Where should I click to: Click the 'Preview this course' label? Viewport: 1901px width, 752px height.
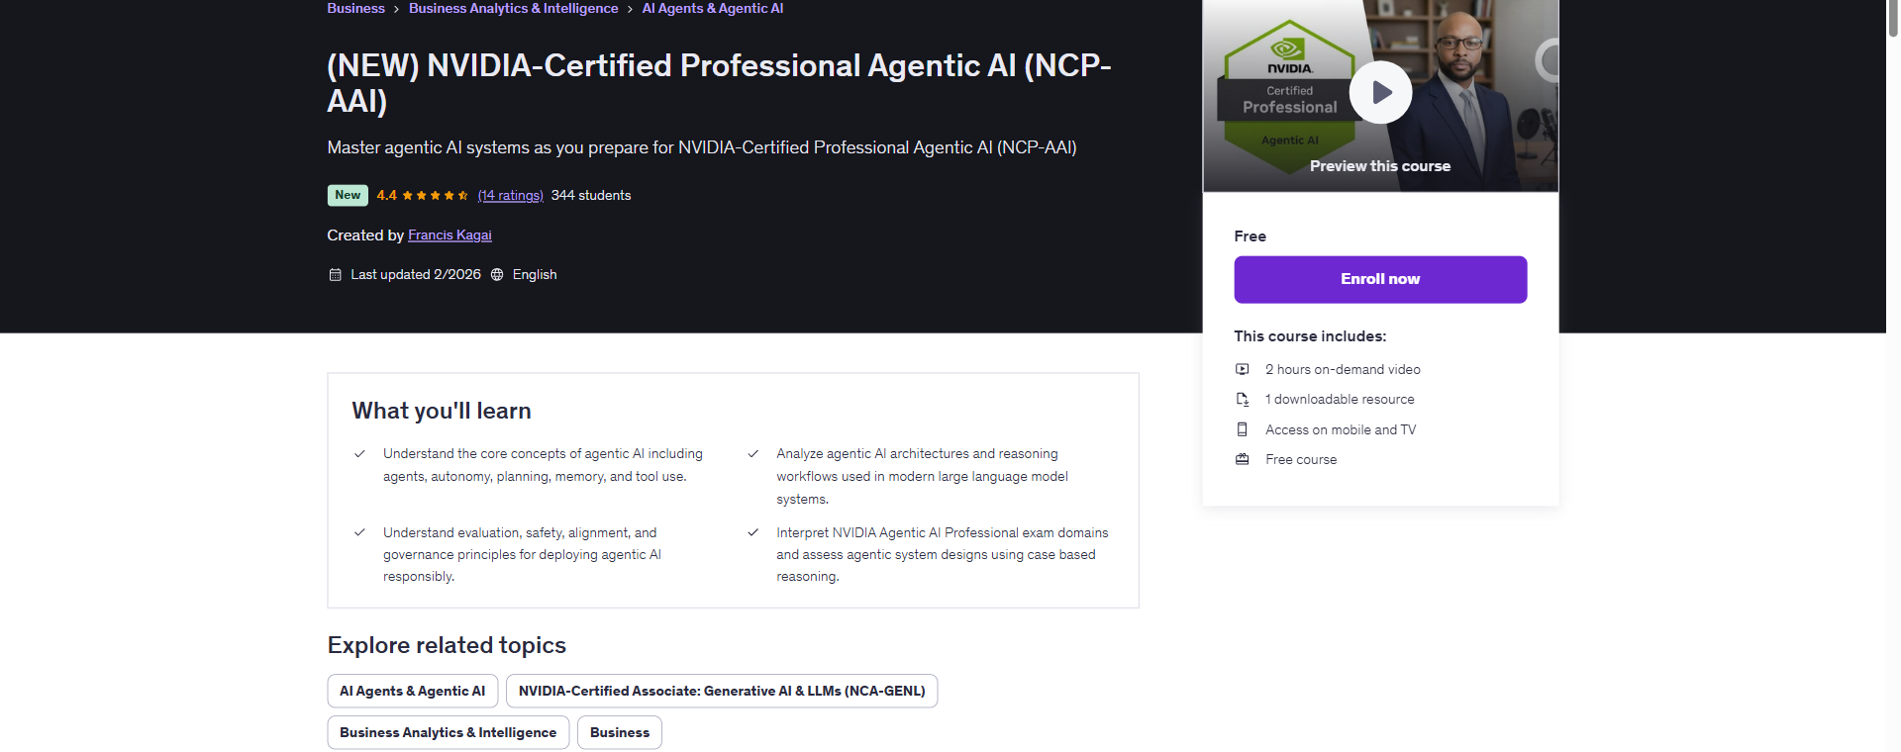(x=1380, y=166)
